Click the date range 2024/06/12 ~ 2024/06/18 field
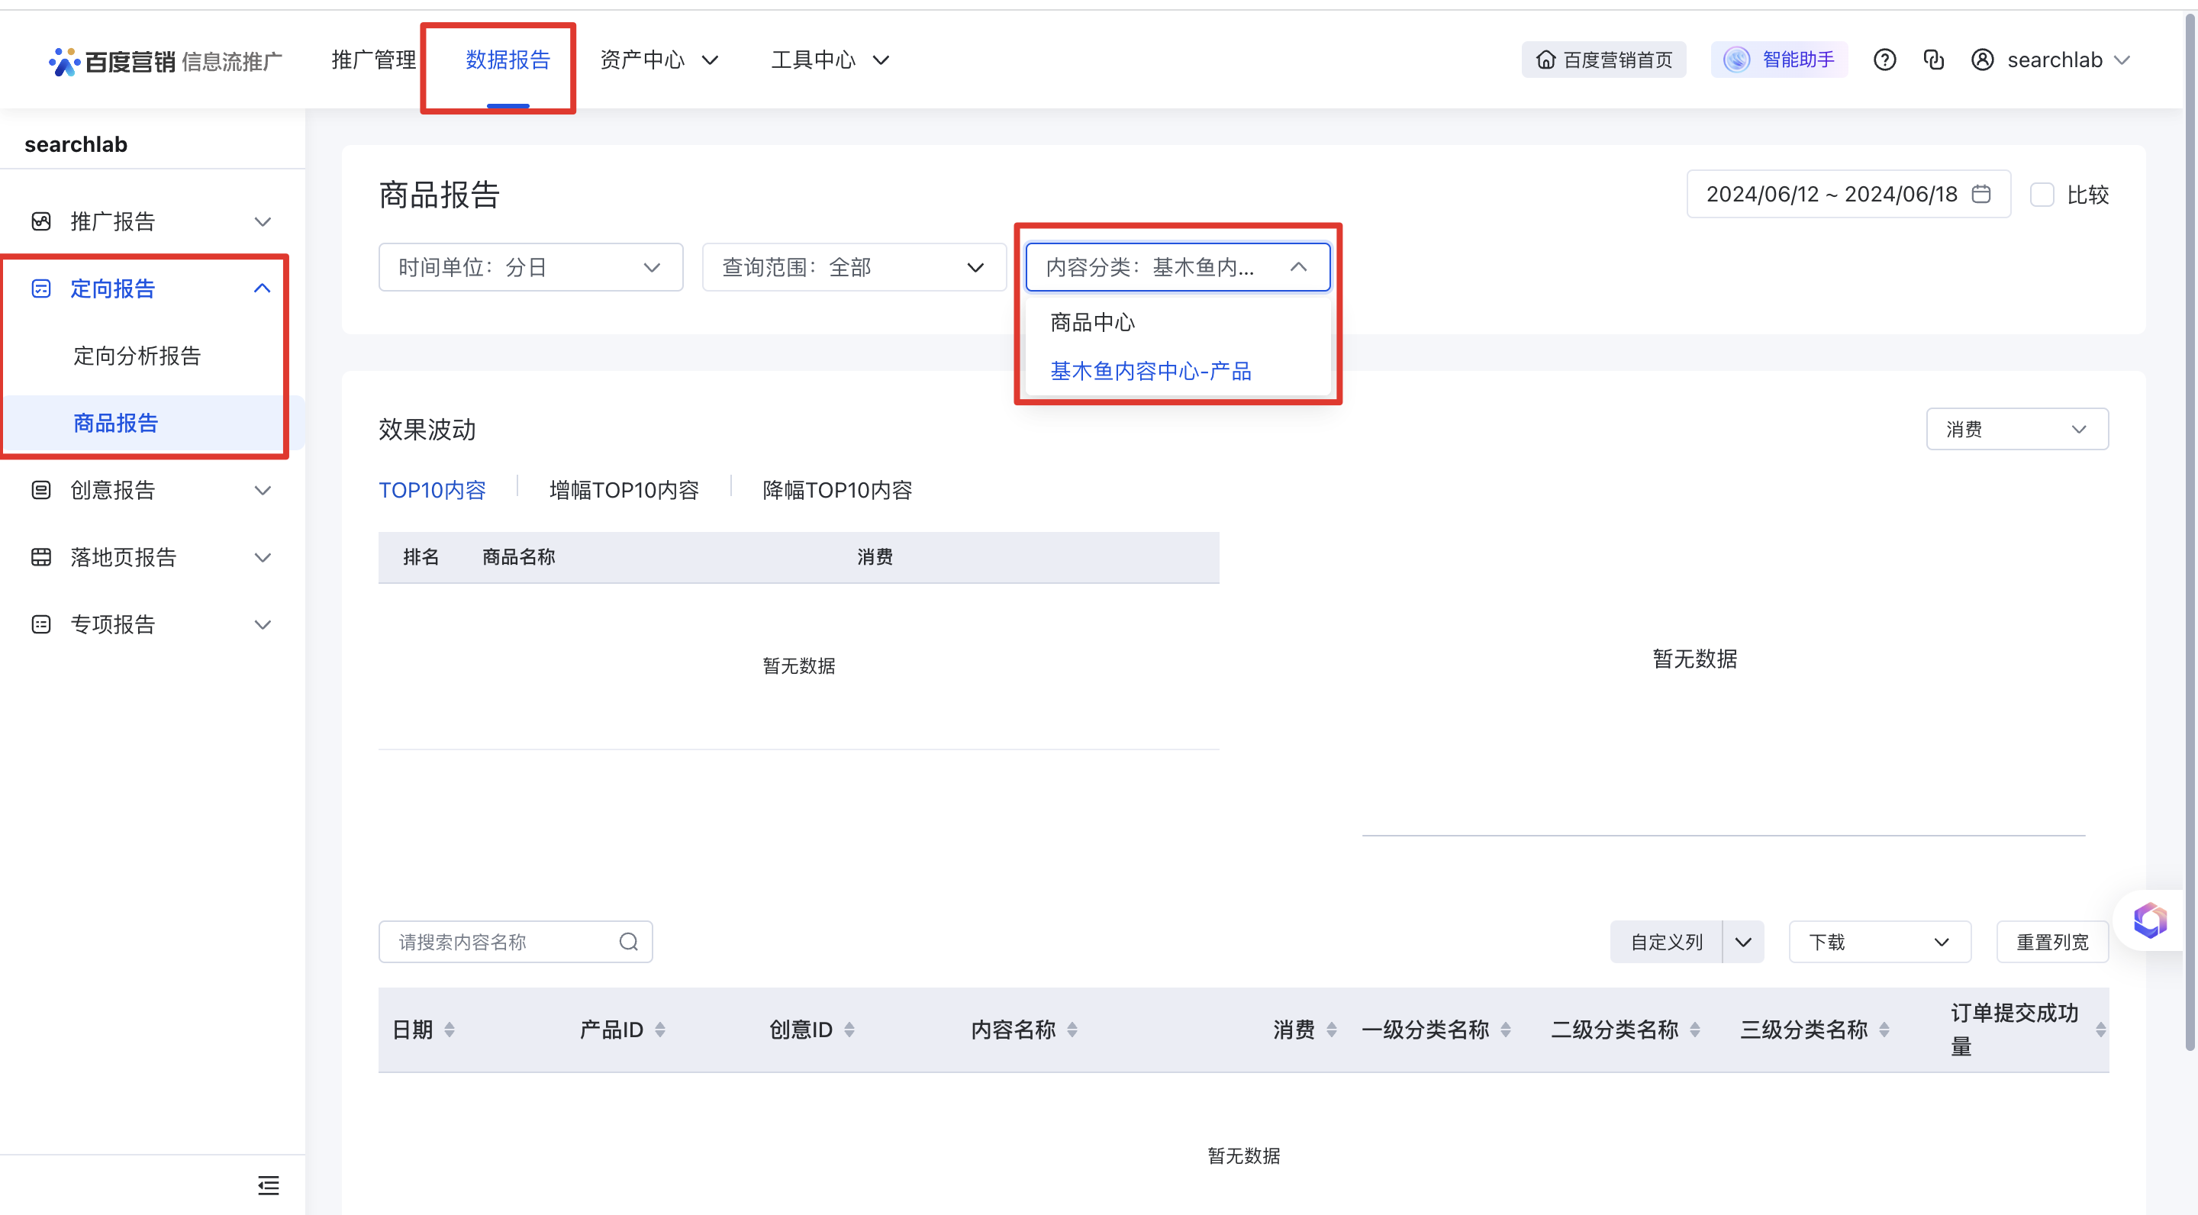 (1848, 194)
